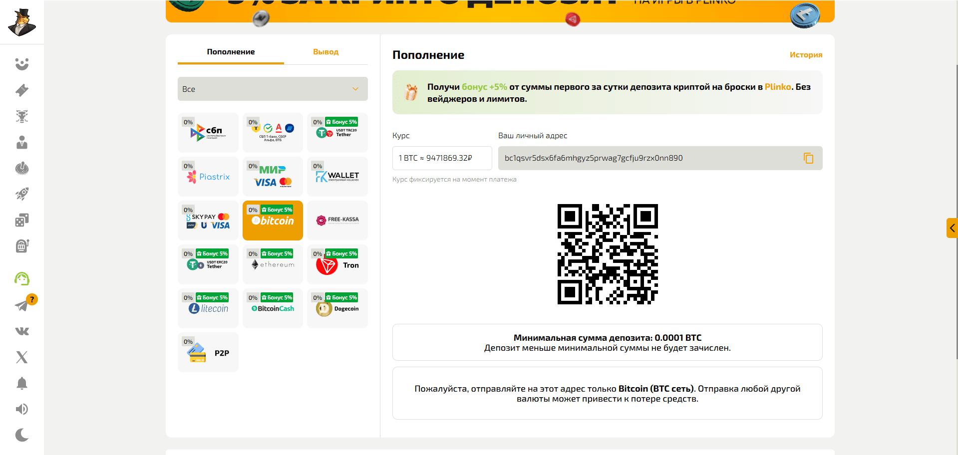Toggle sound speaker icon

tap(22, 409)
